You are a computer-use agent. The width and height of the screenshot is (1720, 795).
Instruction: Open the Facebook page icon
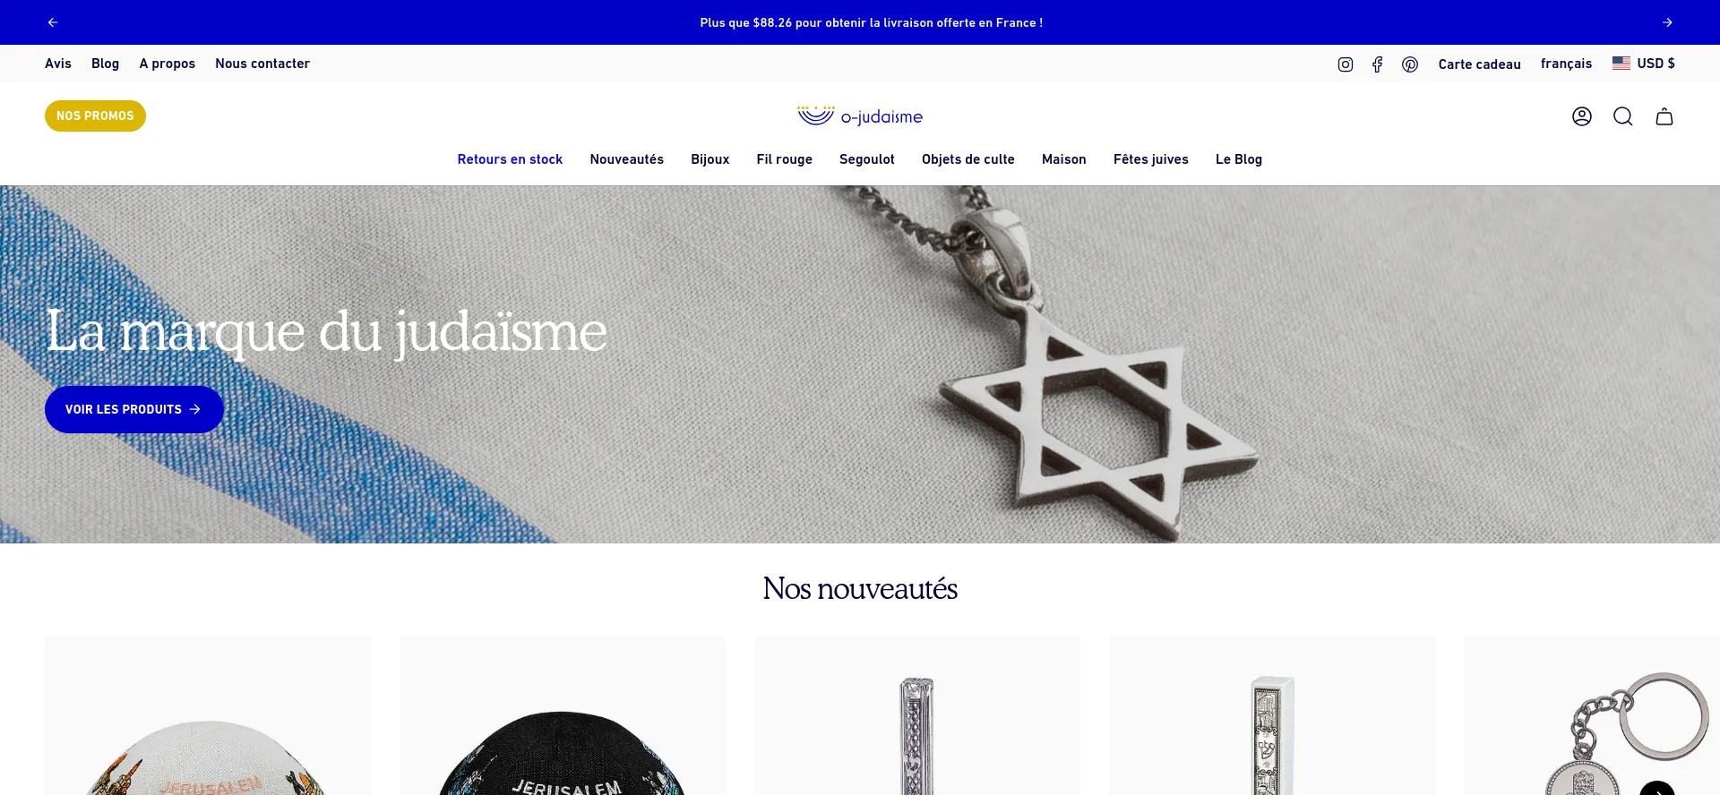pos(1377,64)
